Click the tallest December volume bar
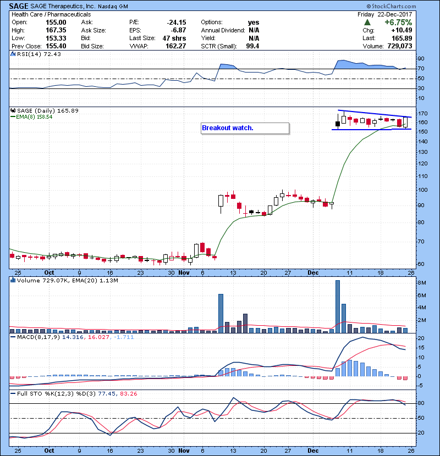The width and height of the screenshot is (440, 456). pos(338,307)
